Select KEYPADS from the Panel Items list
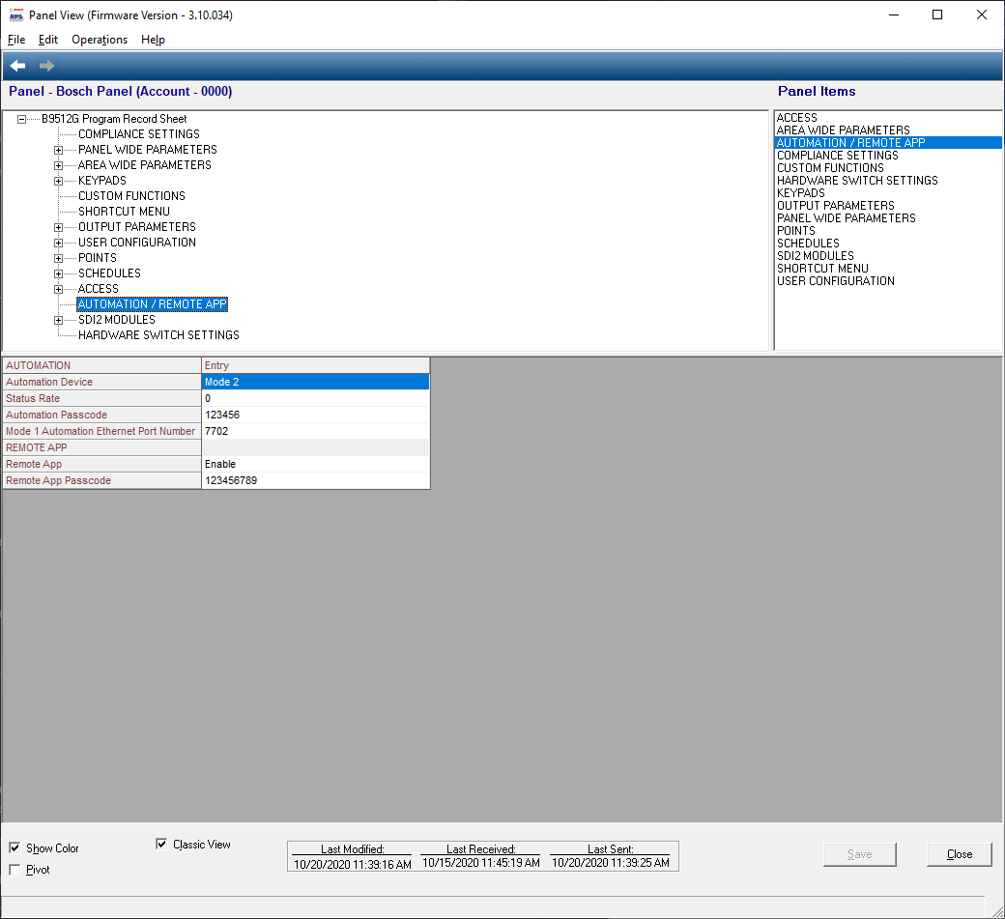1005x919 pixels. click(801, 192)
